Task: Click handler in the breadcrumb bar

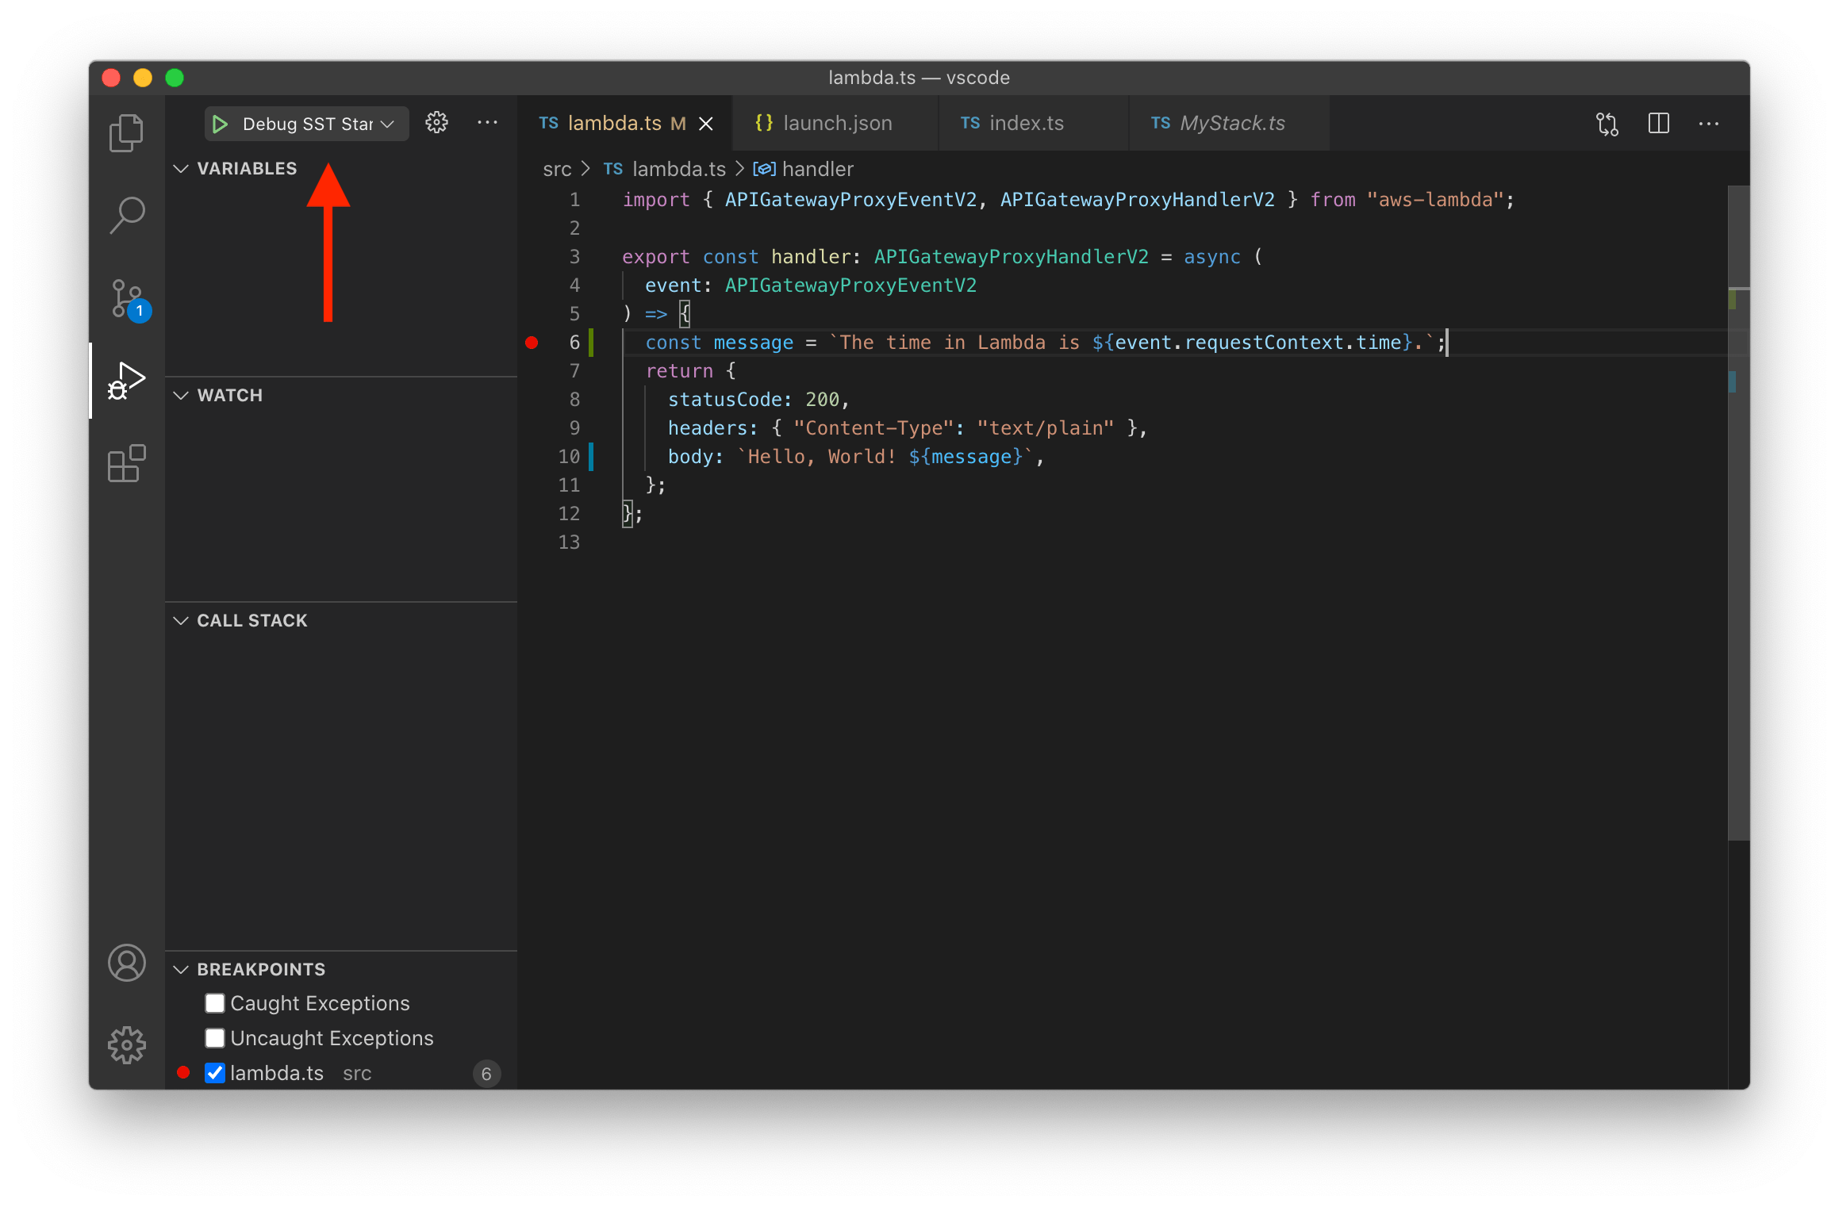Action: (x=816, y=169)
